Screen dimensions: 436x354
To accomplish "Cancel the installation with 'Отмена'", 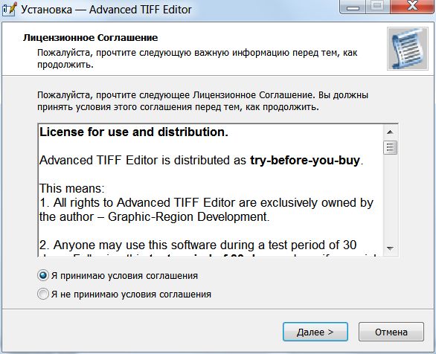I will pos(391,332).
